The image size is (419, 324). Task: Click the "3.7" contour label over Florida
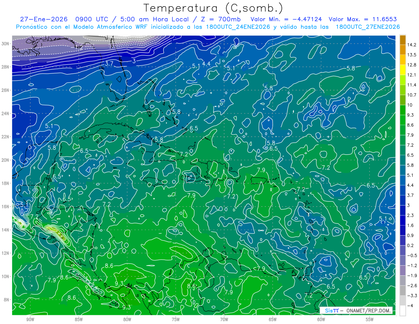tap(109, 64)
